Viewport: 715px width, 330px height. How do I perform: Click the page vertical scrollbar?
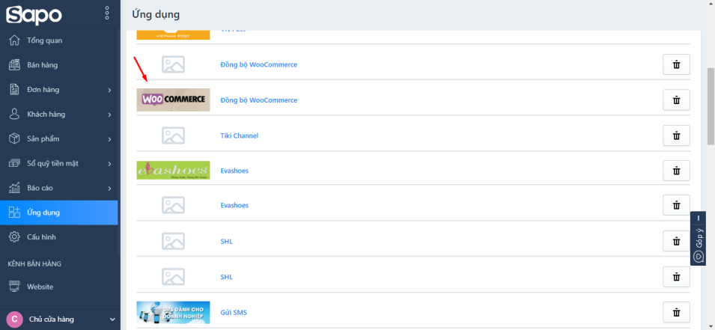pyautogui.click(x=711, y=106)
